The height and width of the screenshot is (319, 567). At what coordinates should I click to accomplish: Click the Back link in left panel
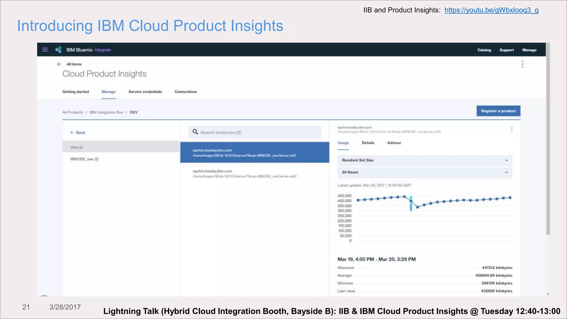[x=81, y=133]
